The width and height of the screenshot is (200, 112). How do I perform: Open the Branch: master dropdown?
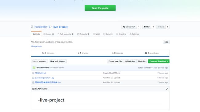(x=39, y=61)
